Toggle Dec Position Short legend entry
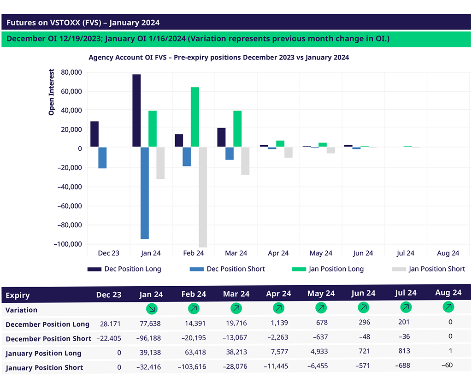Image resolution: width=472 pixels, height=389 pixels. click(227, 269)
